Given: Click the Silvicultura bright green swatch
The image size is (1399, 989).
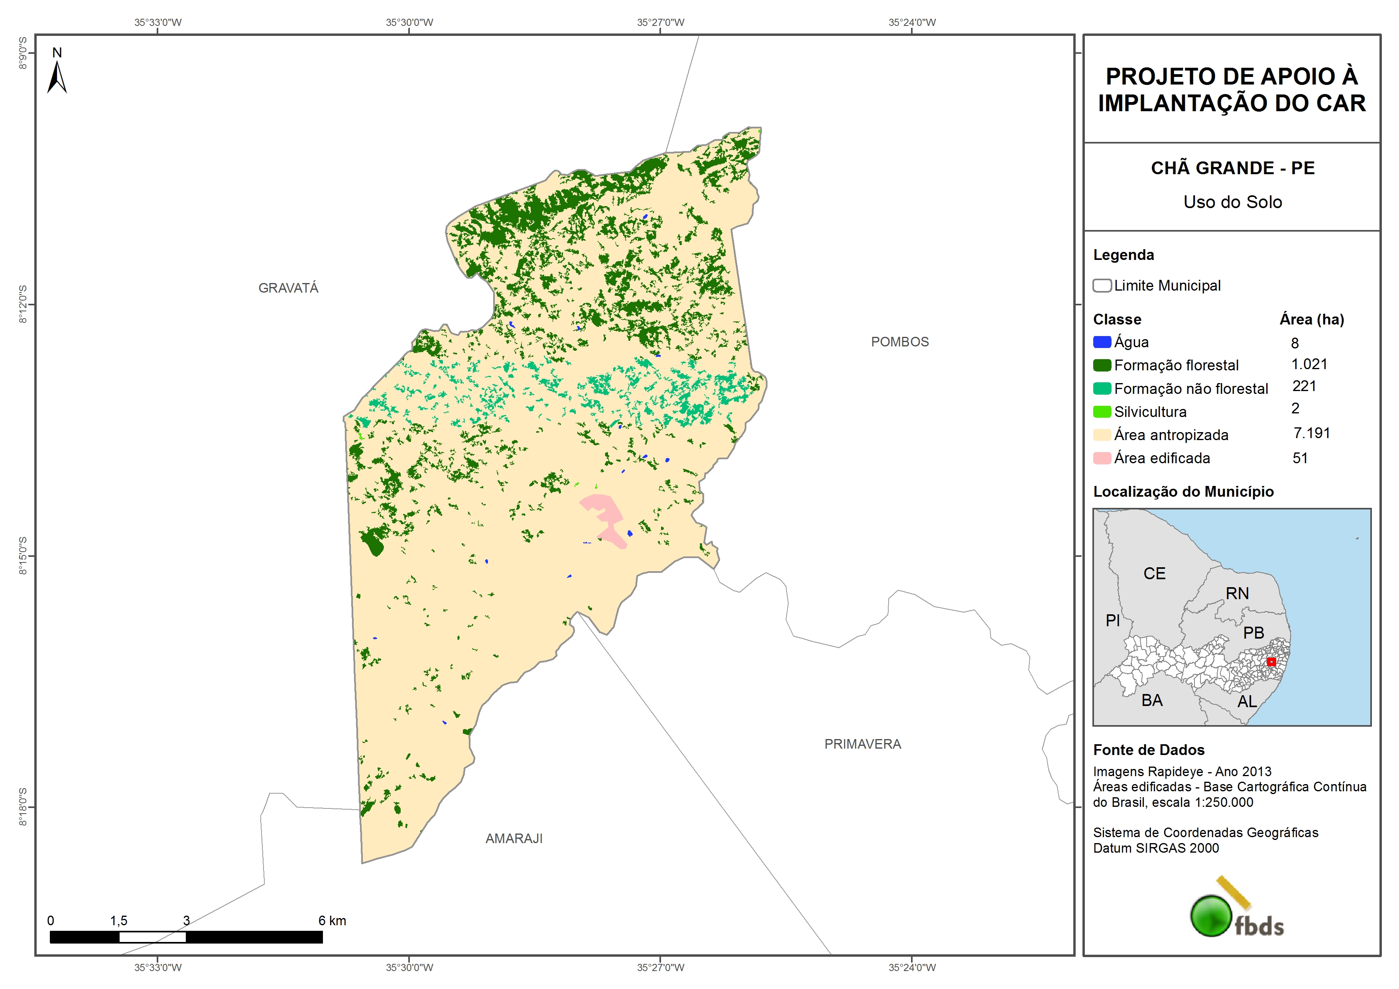Looking at the screenshot, I should (x=1102, y=412).
